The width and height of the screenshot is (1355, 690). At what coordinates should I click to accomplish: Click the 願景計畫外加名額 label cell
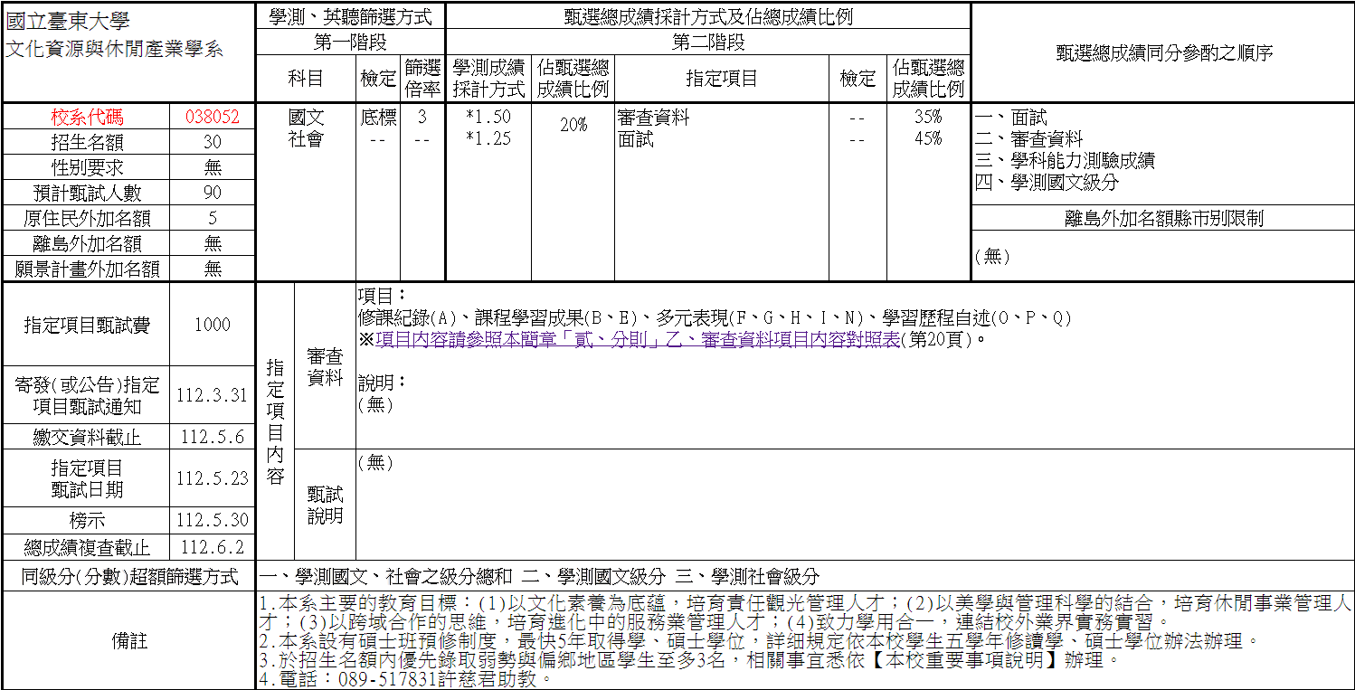tap(87, 269)
